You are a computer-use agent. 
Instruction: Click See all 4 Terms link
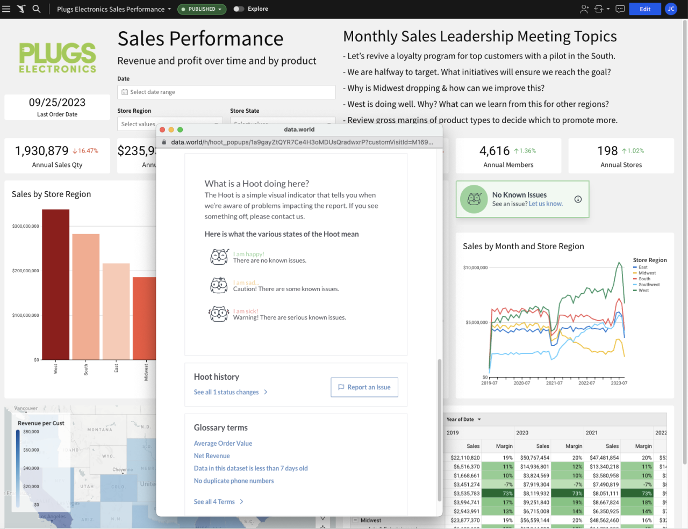(x=214, y=502)
